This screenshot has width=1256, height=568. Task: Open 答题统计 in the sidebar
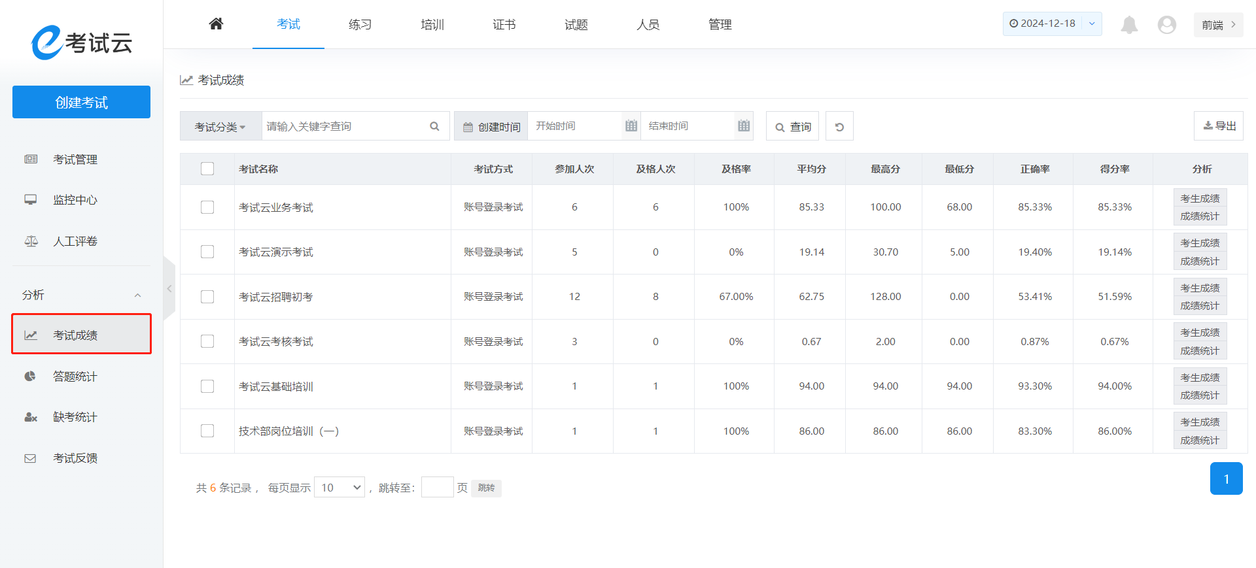[x=75, y=376]
